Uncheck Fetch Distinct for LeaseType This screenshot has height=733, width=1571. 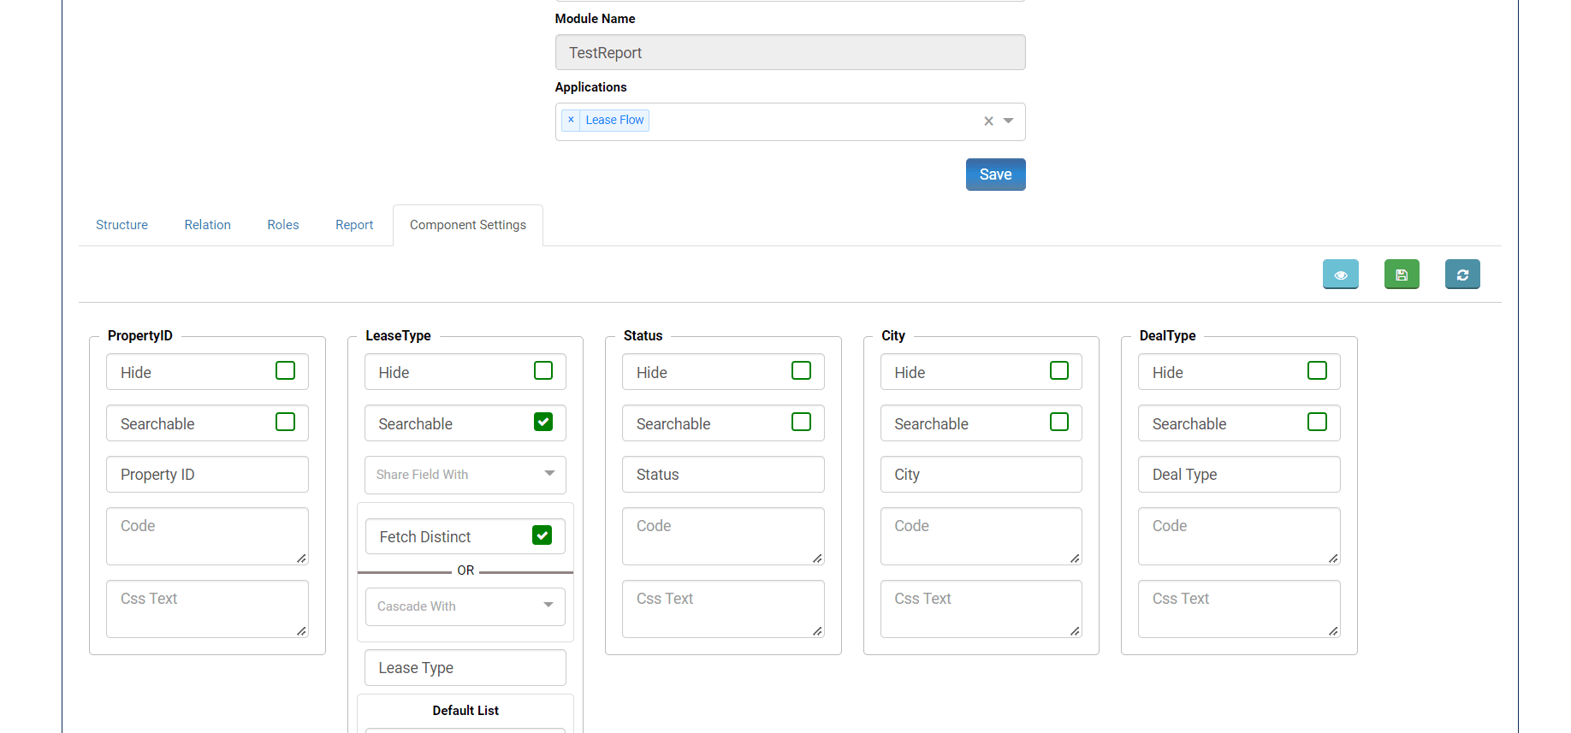pyautogui.click(x=542, y=535)
